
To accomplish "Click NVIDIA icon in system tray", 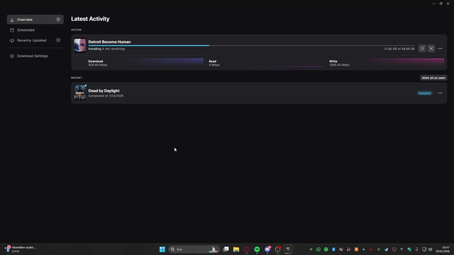I will [311, 249].
